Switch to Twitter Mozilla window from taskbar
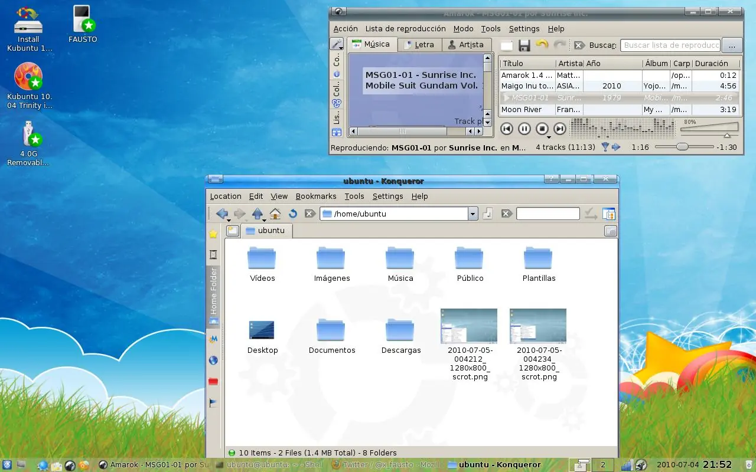The image size is (756, 472). tap(387, 465)
